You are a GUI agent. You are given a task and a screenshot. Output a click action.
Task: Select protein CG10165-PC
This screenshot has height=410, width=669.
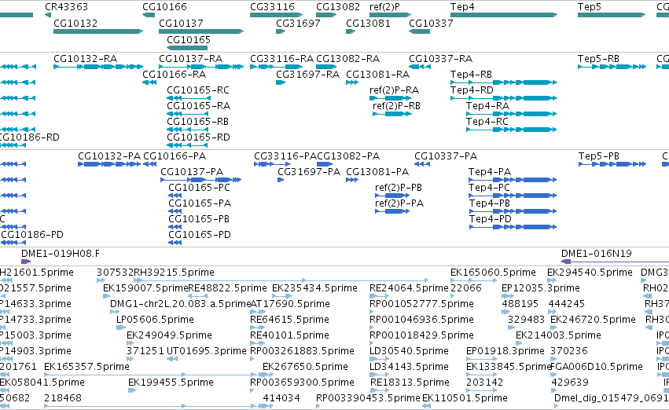coord(199,188)
